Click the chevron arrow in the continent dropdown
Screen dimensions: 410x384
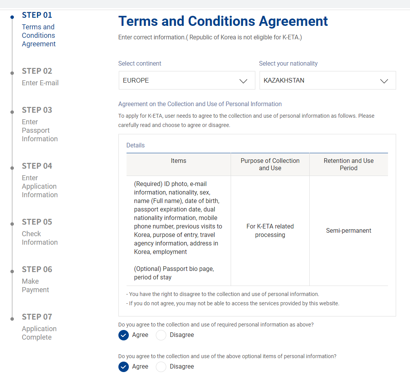243,81
